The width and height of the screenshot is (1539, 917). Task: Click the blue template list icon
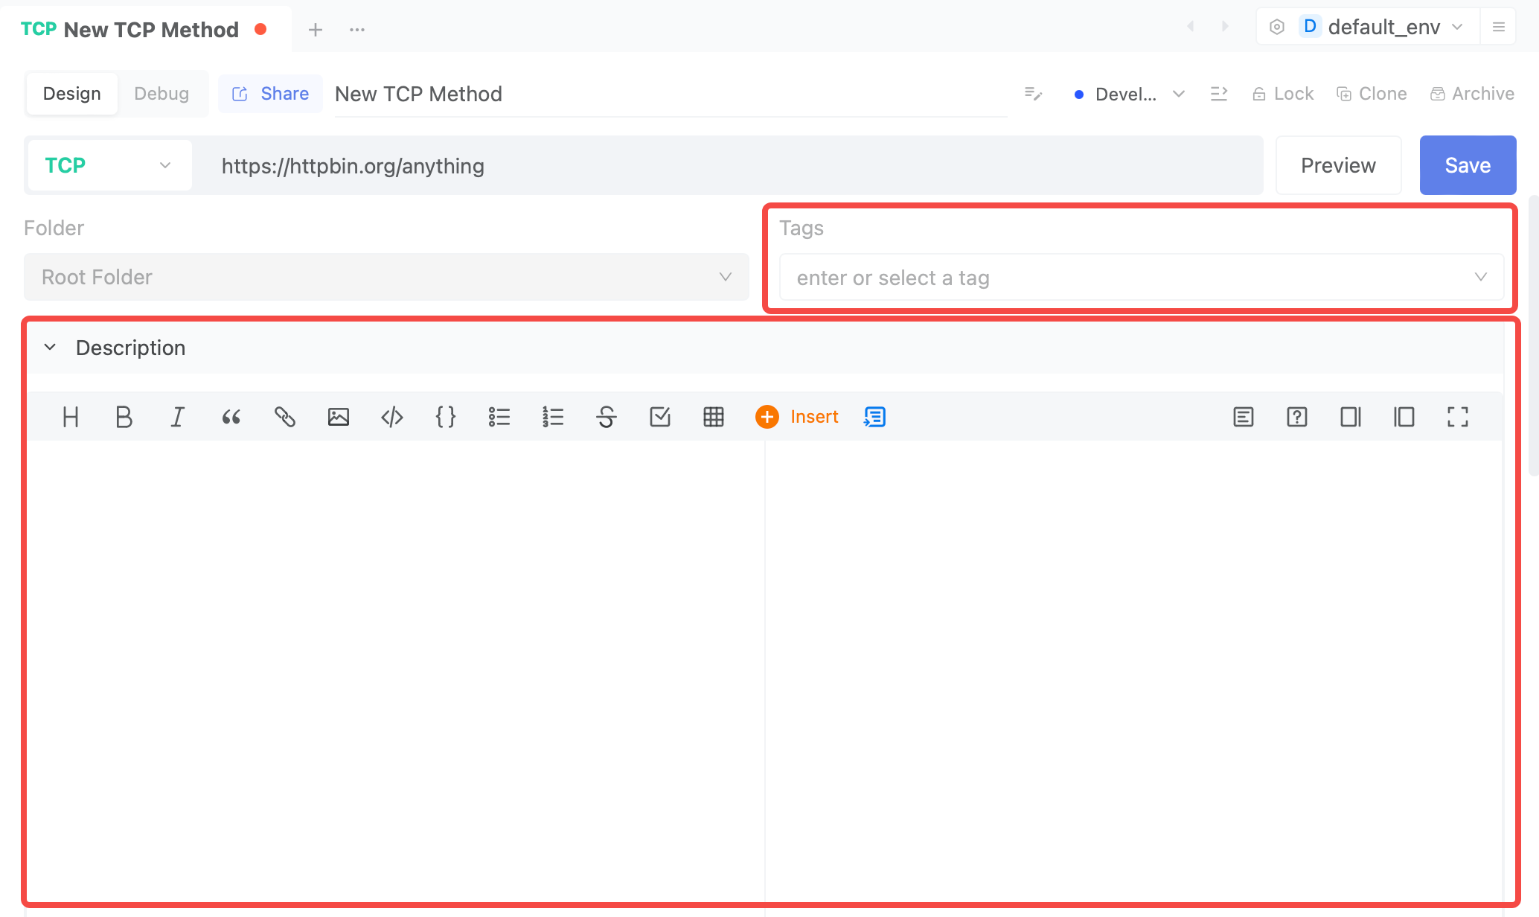[874, 417]
